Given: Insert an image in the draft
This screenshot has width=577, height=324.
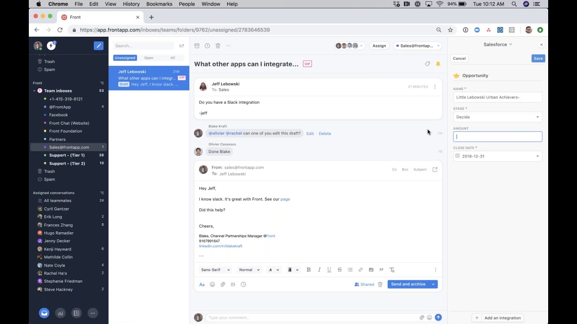Looking at the screenshot, I should (371, 270).
